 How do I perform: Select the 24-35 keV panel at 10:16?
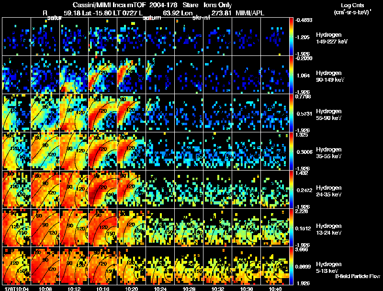point(103,189)
